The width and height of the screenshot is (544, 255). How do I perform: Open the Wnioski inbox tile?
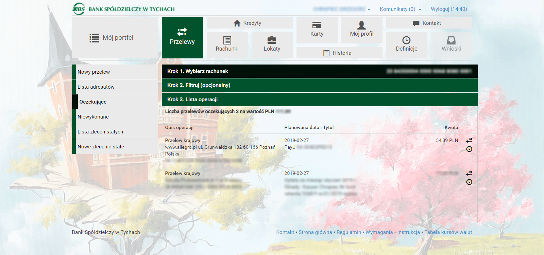coord(452,45)
